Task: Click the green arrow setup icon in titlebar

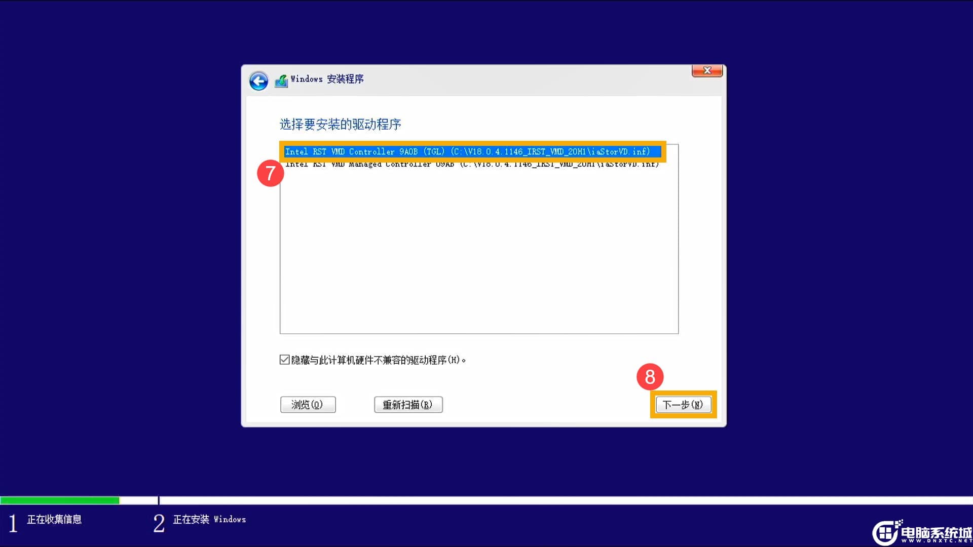Action: point(282,80)
